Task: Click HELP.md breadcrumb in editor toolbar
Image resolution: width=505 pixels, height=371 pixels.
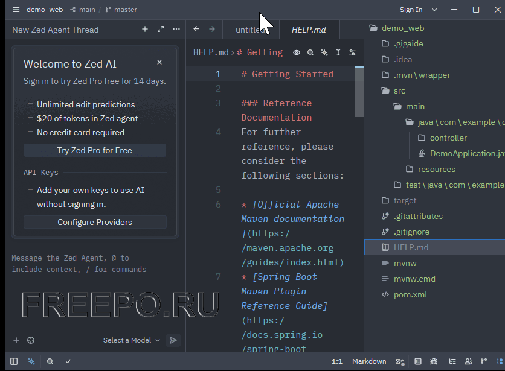Action: [x=211, y=52]
